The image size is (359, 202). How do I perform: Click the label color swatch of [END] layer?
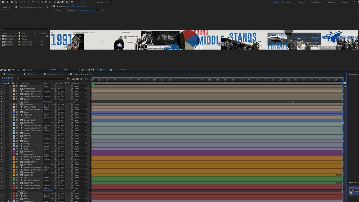click(13, 86)
